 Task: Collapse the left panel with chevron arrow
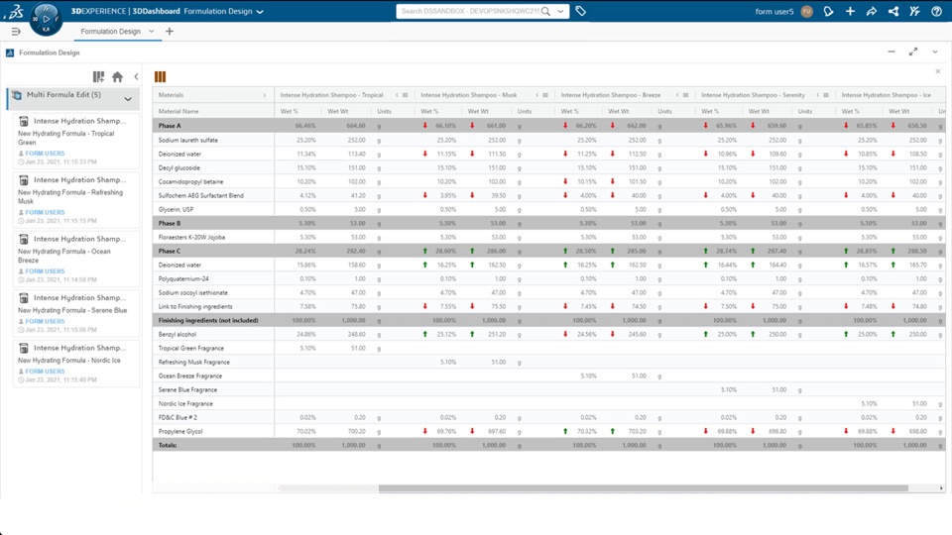136,76
